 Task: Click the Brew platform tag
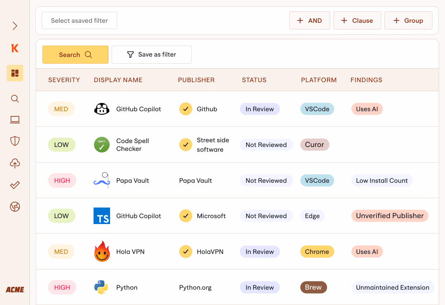click(313, 287)
